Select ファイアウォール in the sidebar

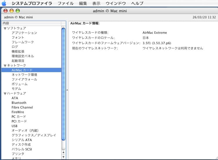[24, 79]
